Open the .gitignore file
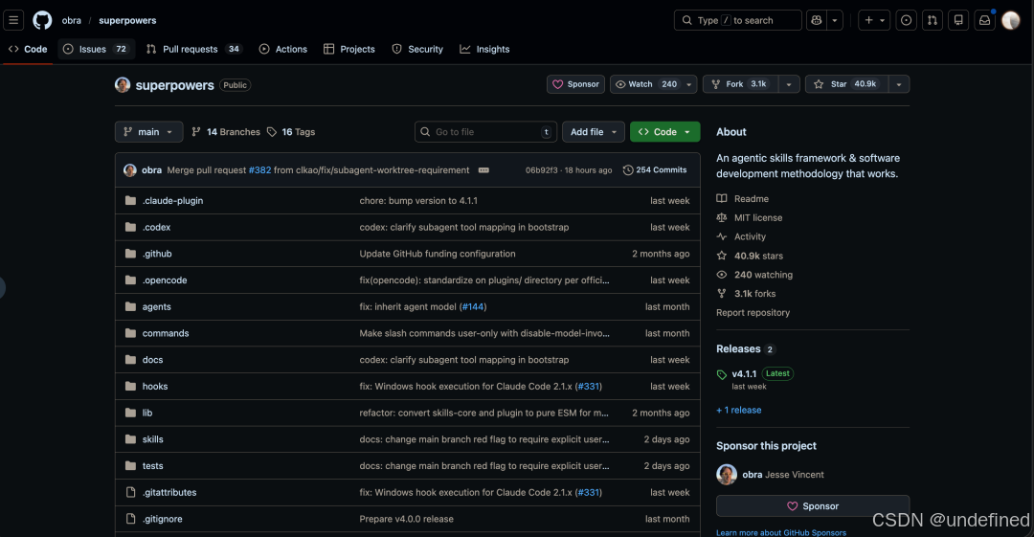This screenshot has width=1034, height=537. [x=162, y=519]
